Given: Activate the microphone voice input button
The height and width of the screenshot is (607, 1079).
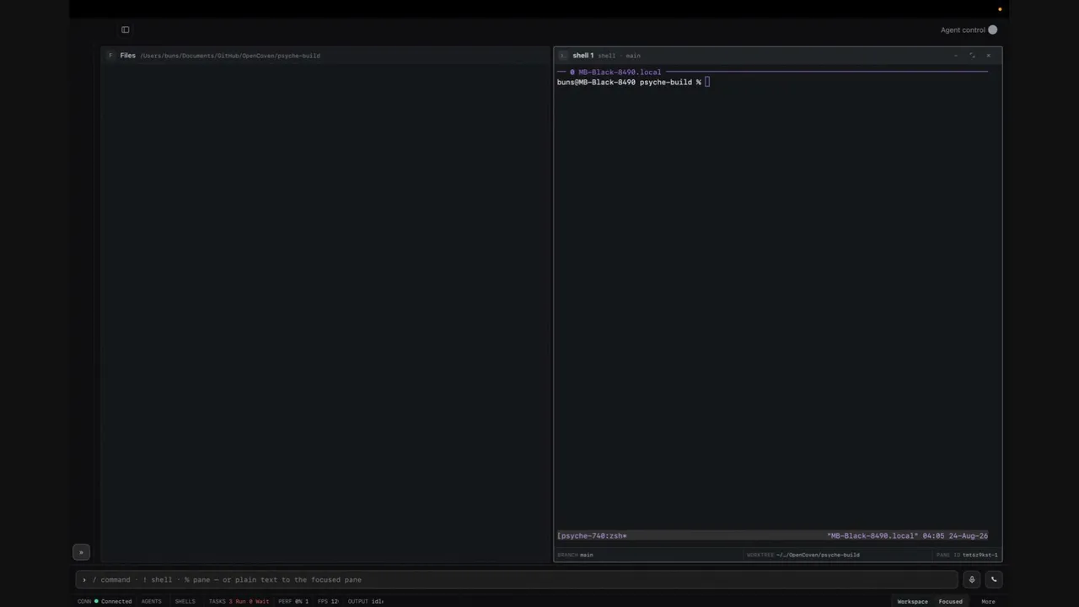Looking at the screenshot, I should point(972,579).
